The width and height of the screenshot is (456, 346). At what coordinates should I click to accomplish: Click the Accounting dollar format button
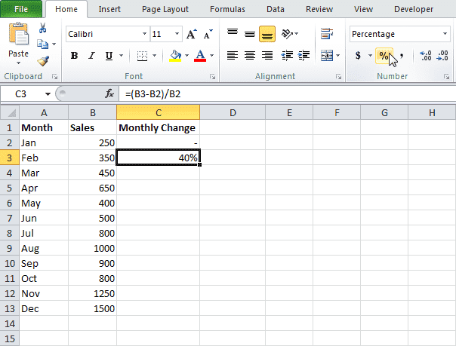[x=358, y=56]
